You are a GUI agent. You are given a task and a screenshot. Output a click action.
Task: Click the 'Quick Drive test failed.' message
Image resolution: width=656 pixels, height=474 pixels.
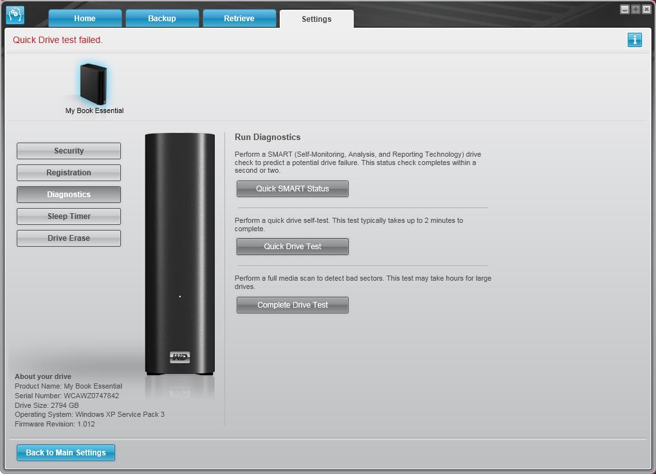[x=58, y=40]
